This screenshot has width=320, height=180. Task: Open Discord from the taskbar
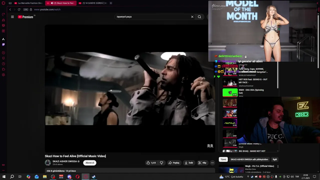[69, 177]
